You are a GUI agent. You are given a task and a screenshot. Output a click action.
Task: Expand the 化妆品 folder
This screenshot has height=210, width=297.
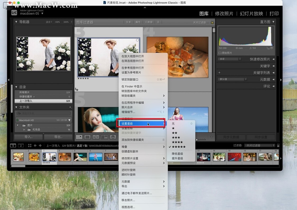point(24,130)
